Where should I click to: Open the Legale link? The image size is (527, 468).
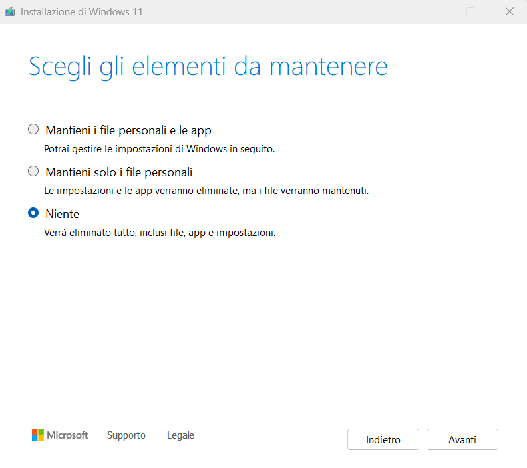coord(180,435)
